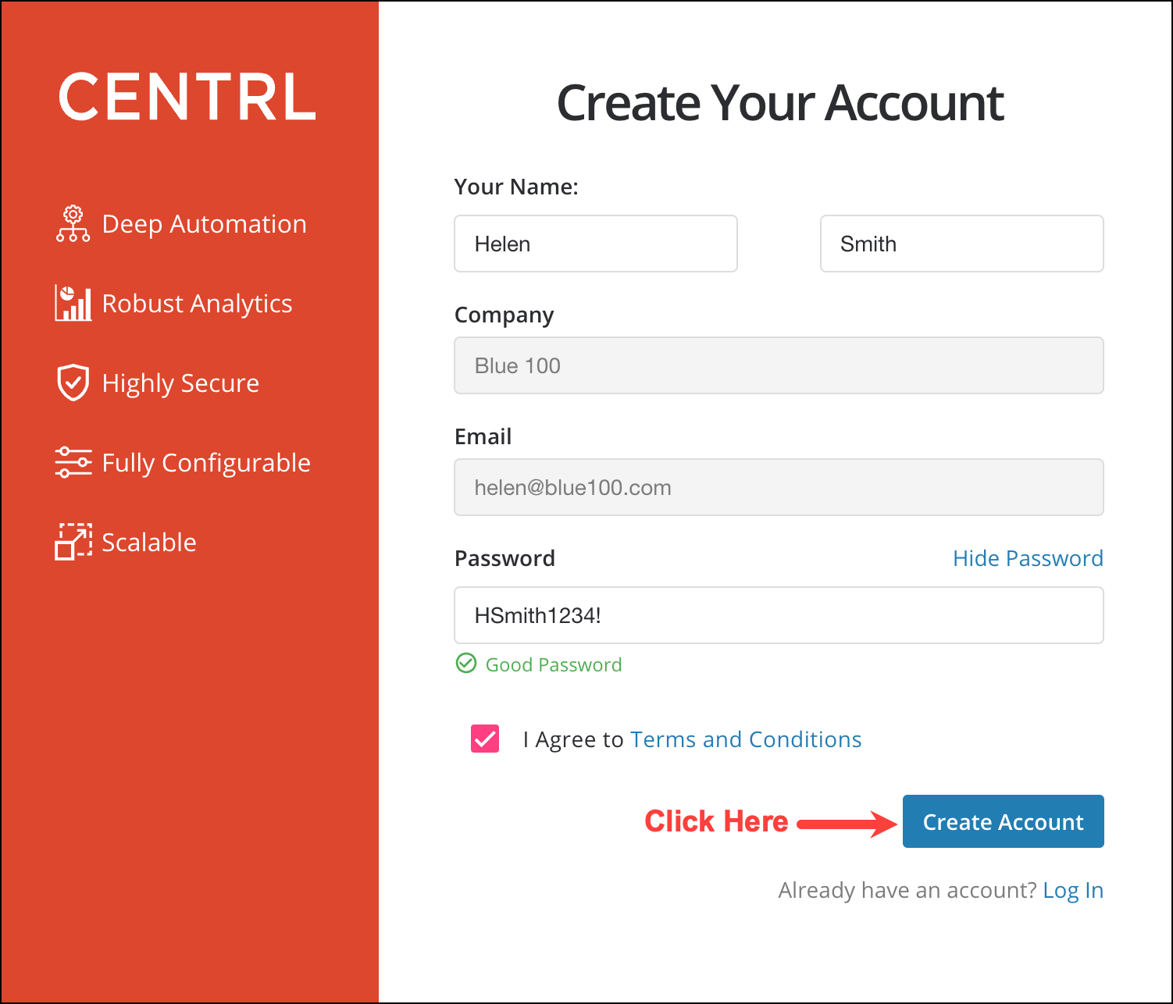Screen dimensions: 1173x1004
Task: Click the Fully Configurable sliders icon
Action: pyautogui.click(x=73, y=462)
